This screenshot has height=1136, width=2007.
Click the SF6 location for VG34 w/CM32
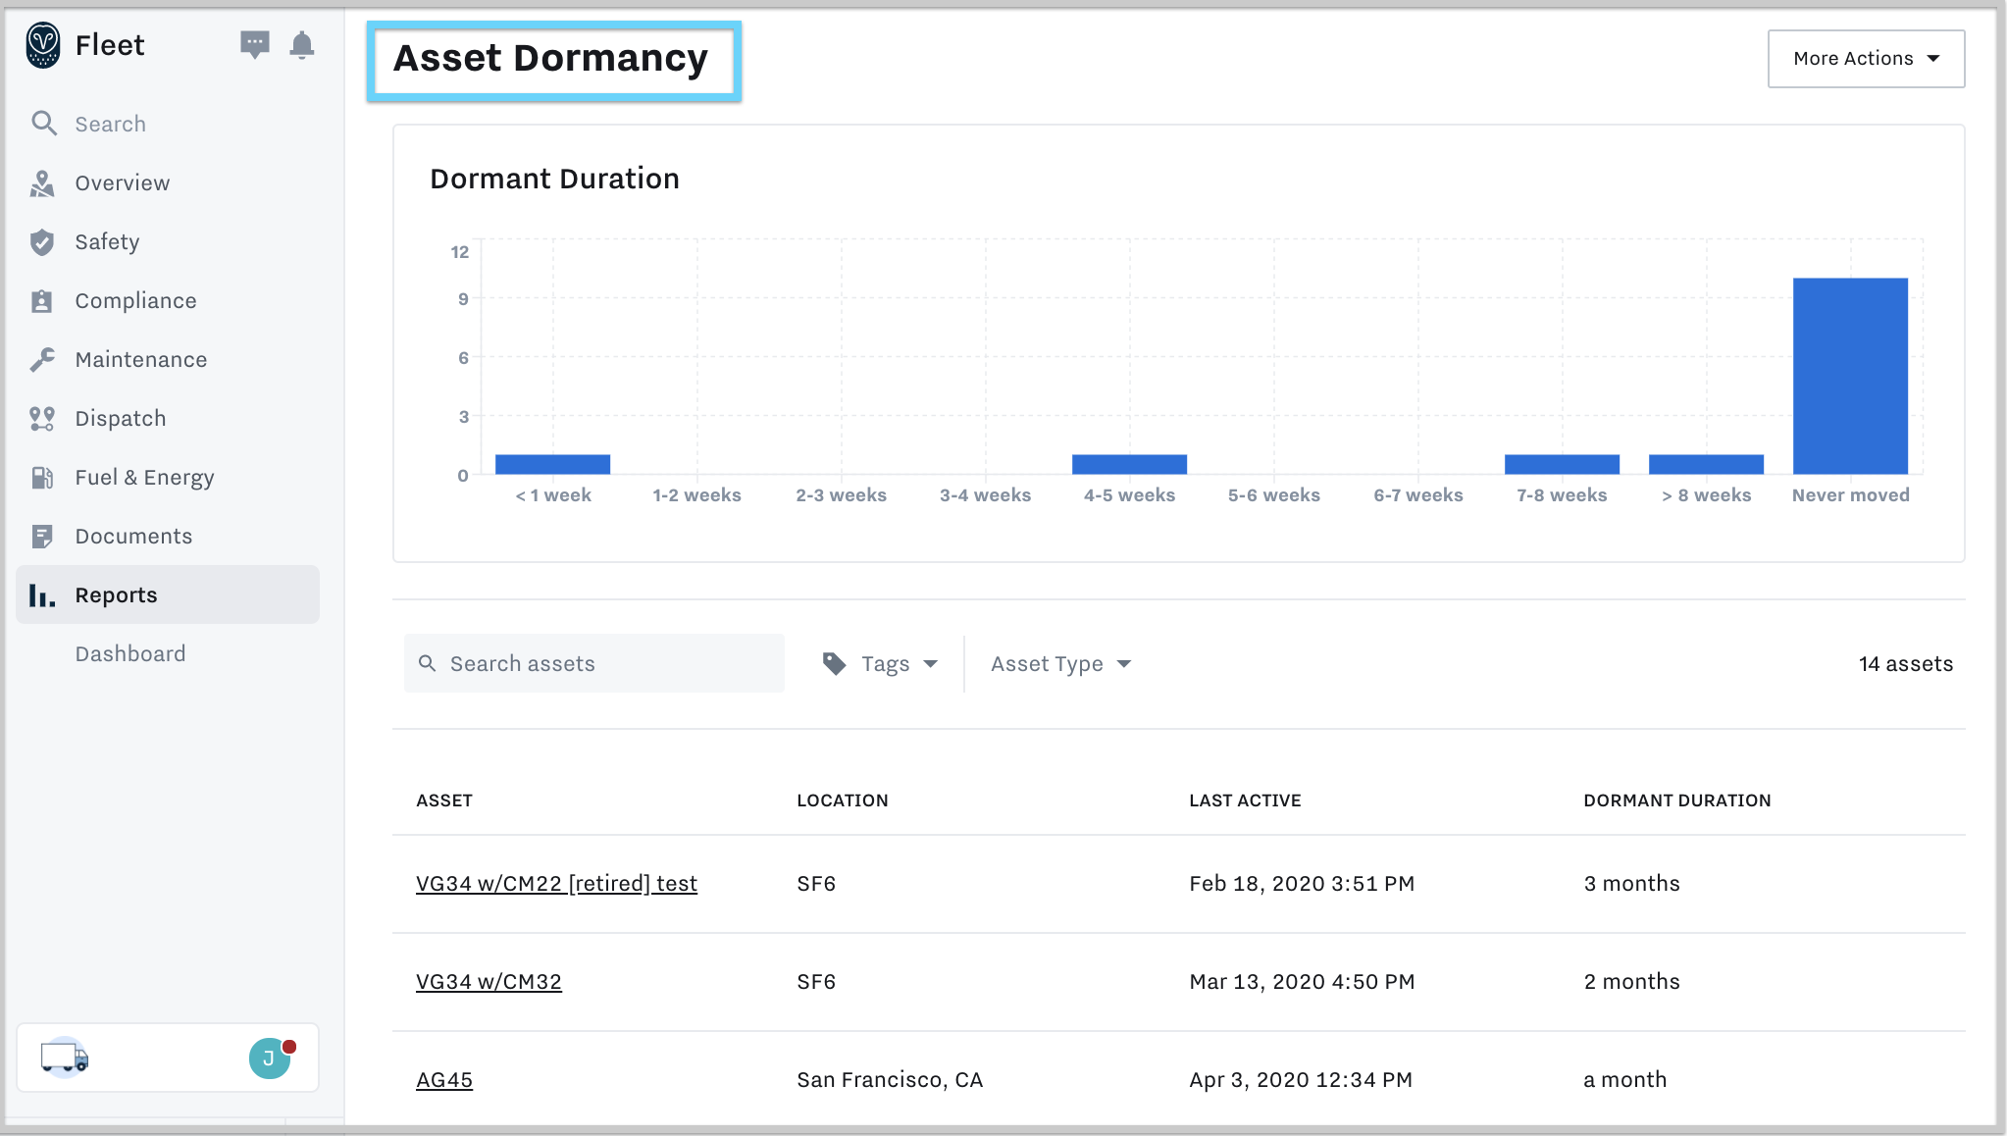click(x=816, y=982)
